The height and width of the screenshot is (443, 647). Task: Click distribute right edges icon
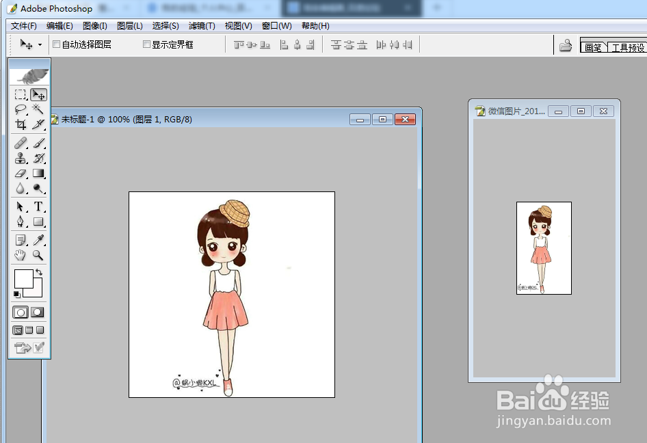tap(407, 44)
